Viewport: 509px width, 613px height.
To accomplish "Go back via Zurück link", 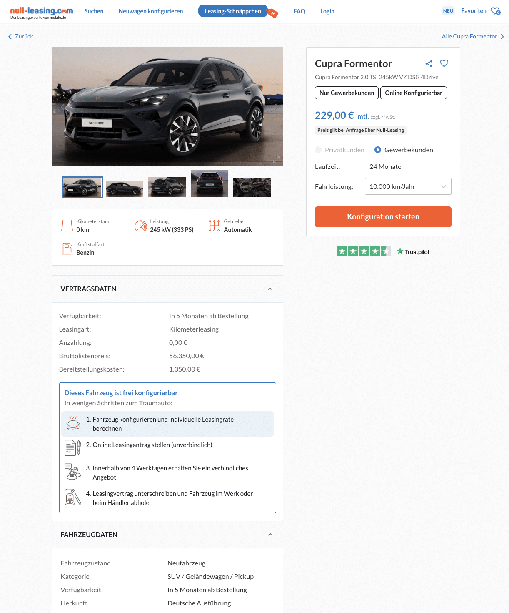I will point(21,36).
